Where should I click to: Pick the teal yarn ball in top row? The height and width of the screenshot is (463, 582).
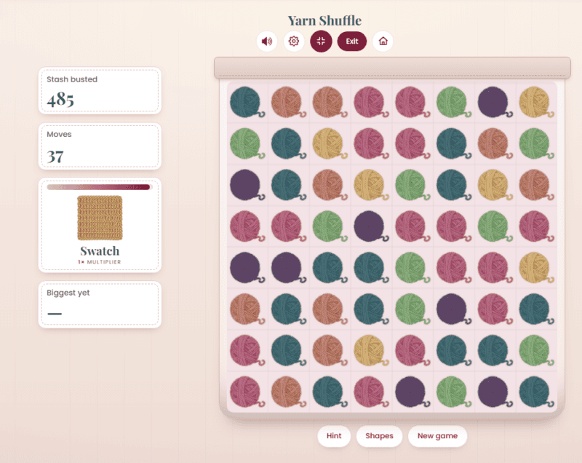[246, 102]
